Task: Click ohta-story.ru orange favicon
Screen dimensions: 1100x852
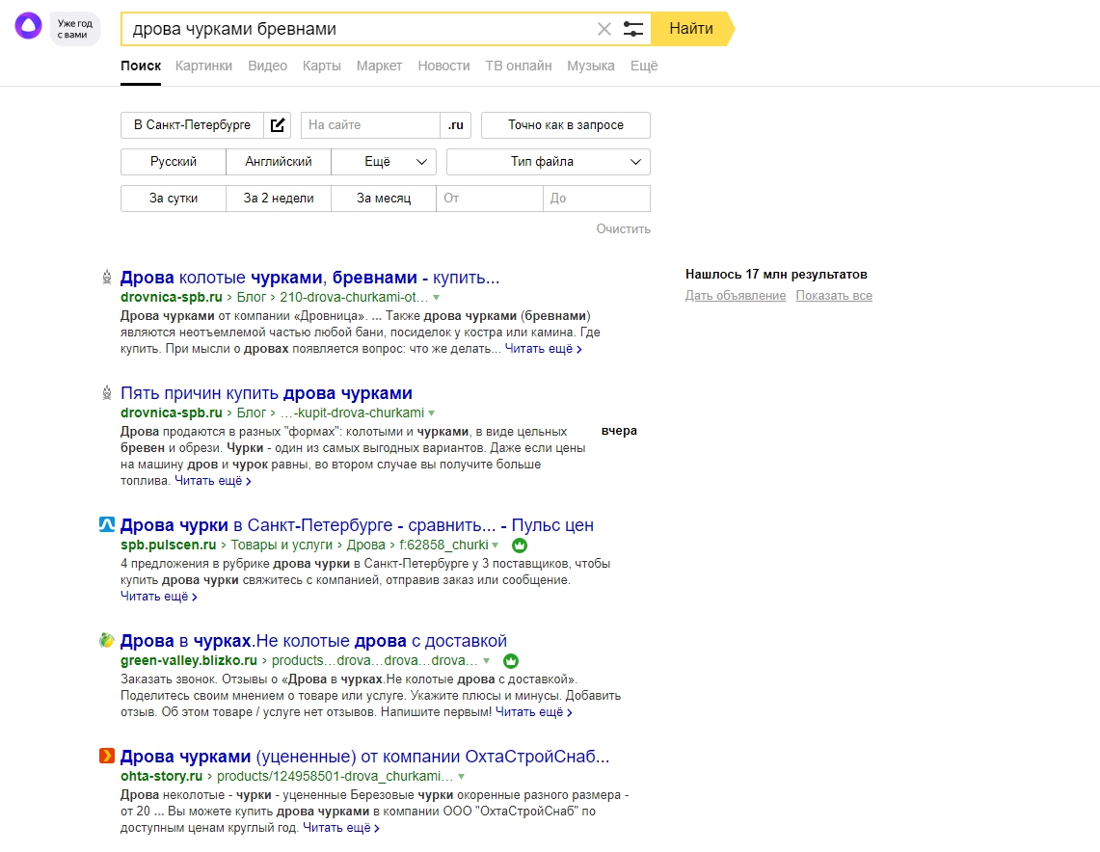Action: pos(107,756)
